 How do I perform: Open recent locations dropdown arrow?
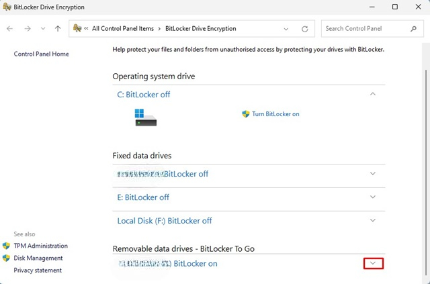(43, 28)
